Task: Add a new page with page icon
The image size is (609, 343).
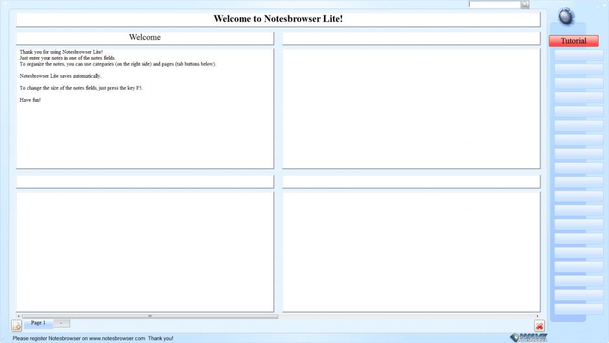Action: click(x=17, y=326)
